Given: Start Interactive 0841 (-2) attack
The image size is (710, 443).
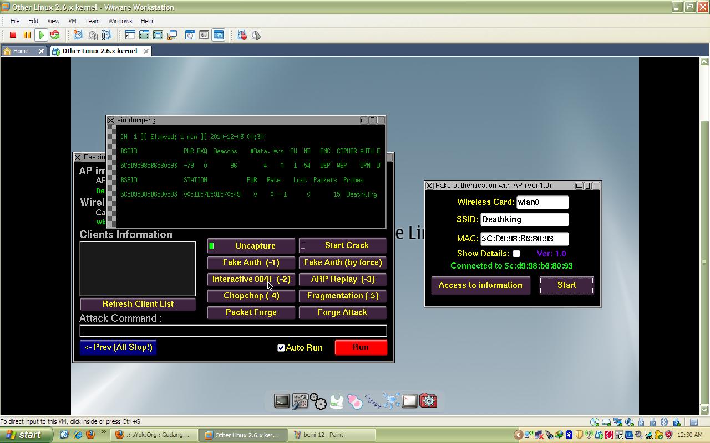Looking at the screenshot, I should tap(251, 279).
